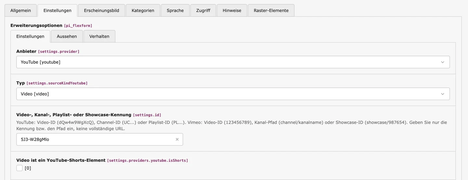
Task: Open the Raster-Elemente tab
Action: (271, 10)
